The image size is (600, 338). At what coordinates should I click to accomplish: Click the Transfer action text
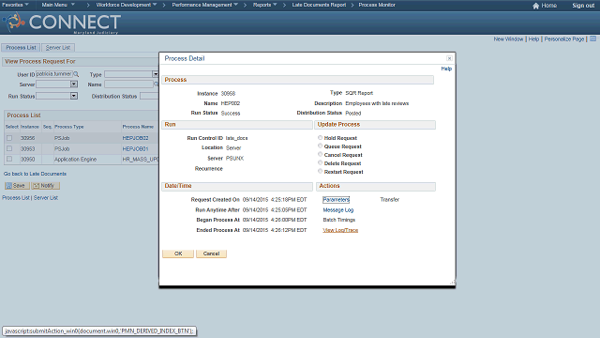tap(390, 200)
